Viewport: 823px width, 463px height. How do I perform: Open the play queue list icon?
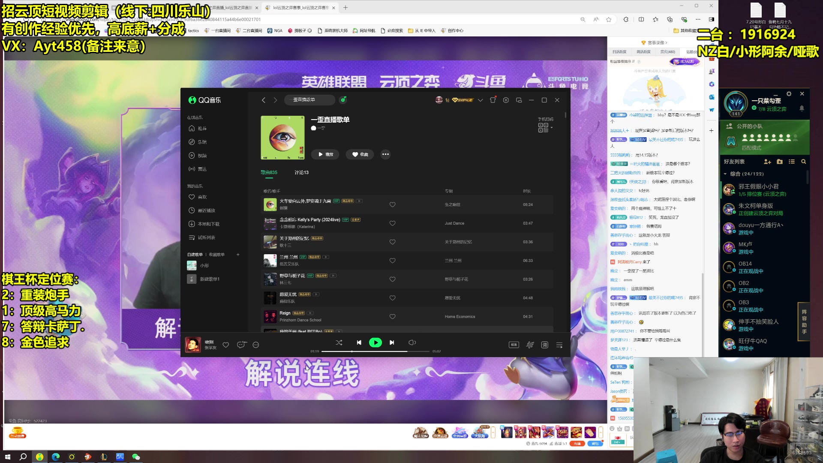click(x=559, y=345)
